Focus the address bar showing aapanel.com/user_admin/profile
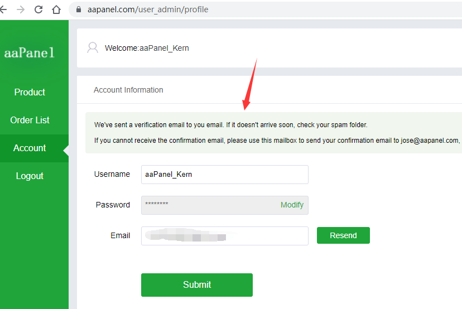 coord(148,9)
